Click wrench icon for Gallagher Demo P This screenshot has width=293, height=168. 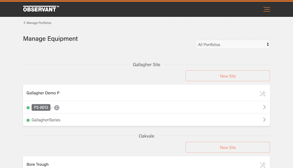(262, 93)
